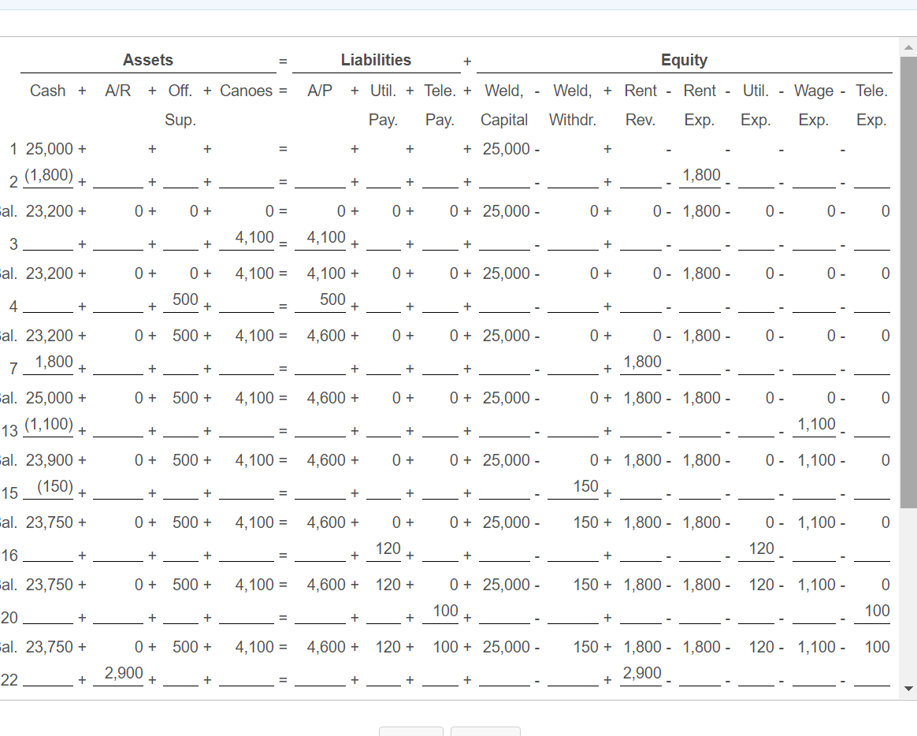Select the Assets heading
The height and width of the screenshot is (736, 917).
148,60
